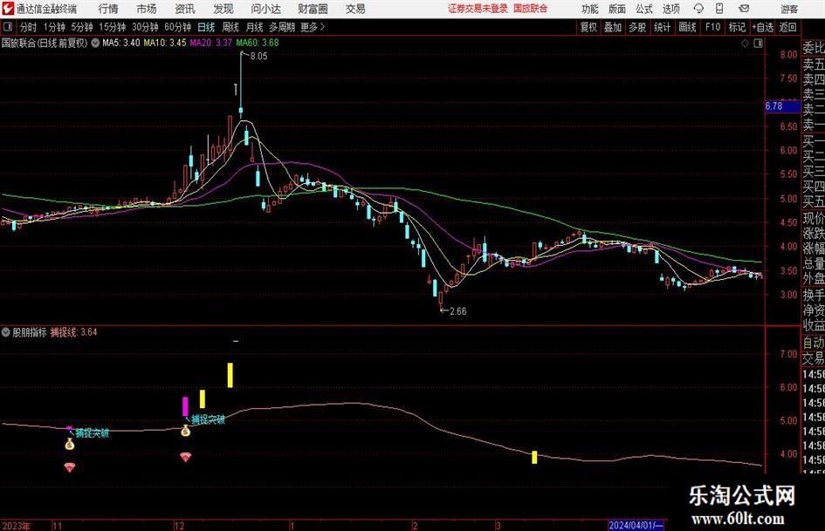Open the 资讯 menu
The width and height of the screenshot is (825, 531).
point(185,9)
